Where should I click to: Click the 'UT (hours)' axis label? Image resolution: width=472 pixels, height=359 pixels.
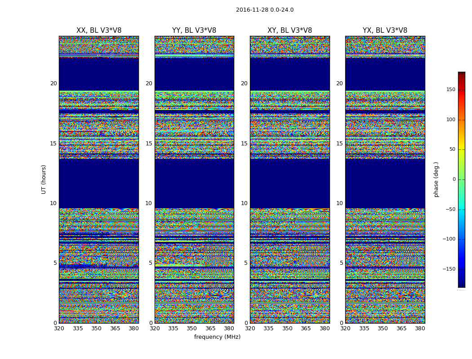click(x=44, y=179)
